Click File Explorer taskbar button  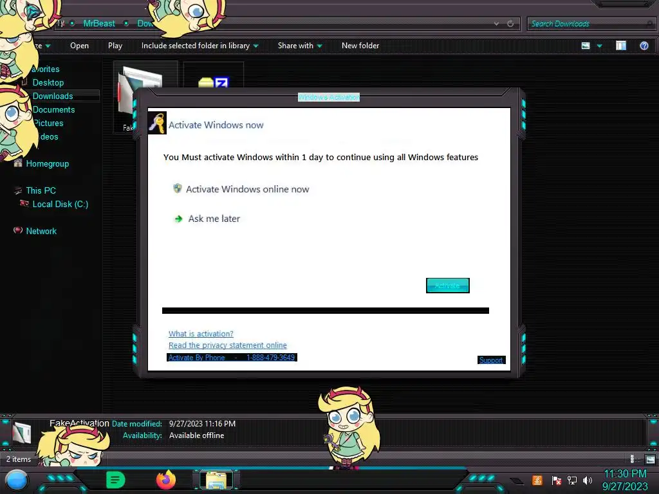point(216,480)
